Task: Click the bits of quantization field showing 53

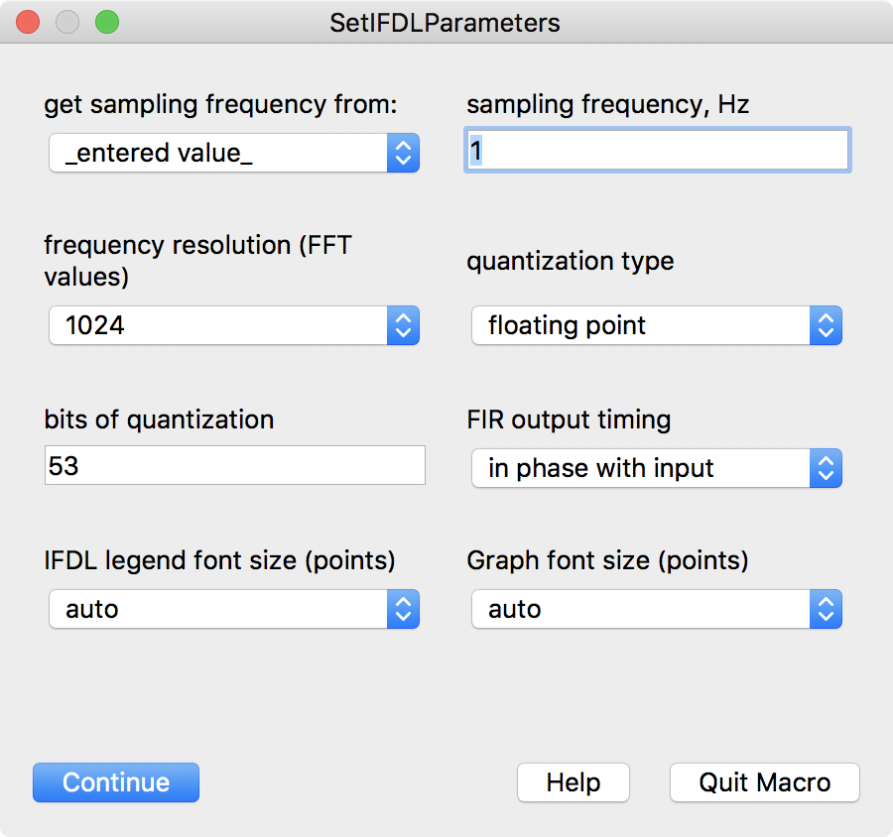Action: coord(235,465)
